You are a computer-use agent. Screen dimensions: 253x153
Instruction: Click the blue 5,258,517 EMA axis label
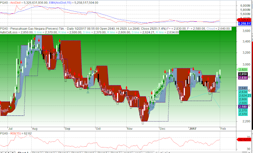pos(245,24)
